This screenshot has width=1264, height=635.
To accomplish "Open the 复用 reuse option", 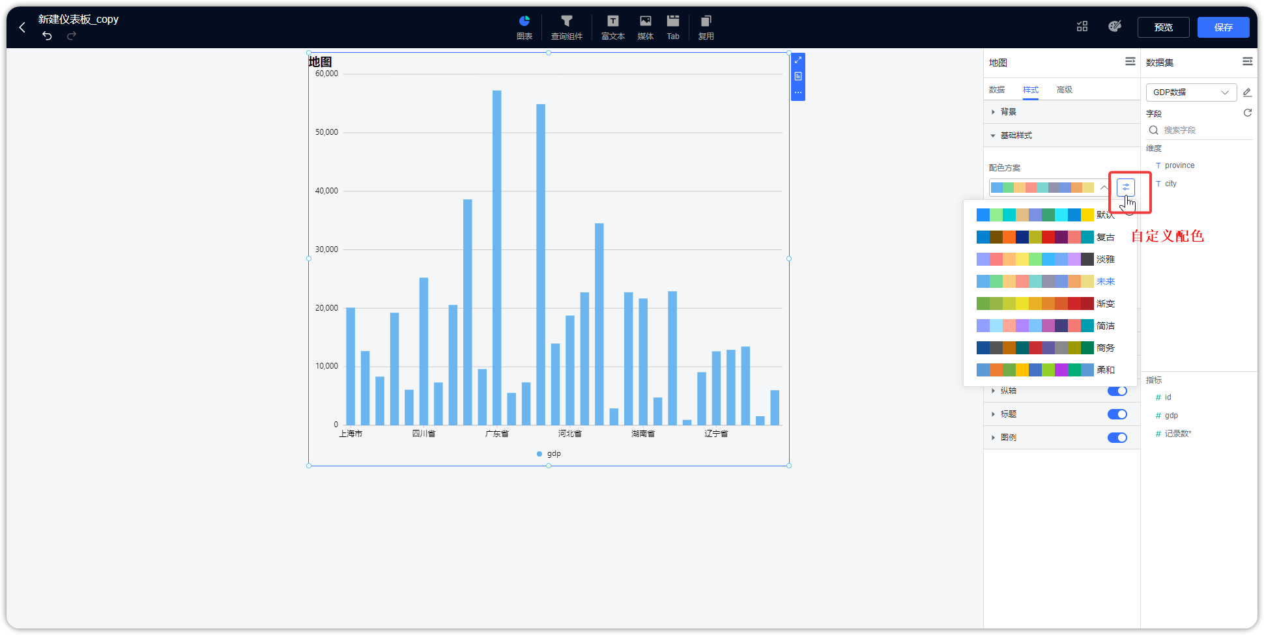I will tap(706, 27).
